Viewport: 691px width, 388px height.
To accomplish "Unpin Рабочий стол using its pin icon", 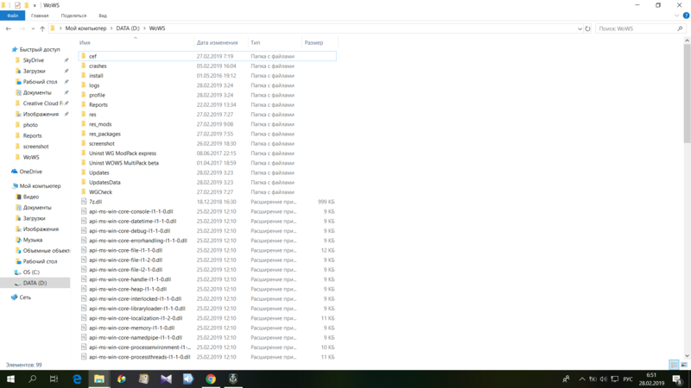I will click(x=67, y=82).
